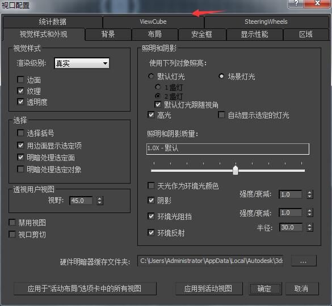Click the lighting quality slider handle
The image size is (332, 306).
[236, 171]
